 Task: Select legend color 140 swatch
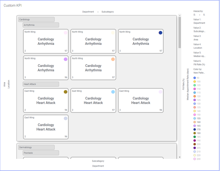point(194,111)
